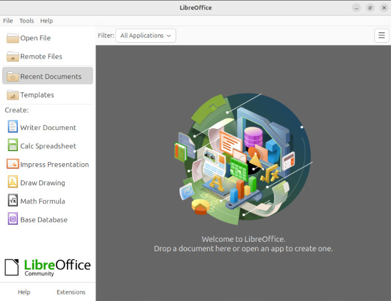The width and height of the screenshot is (391, 301).
Task: Click the Math Formula label
Action: (x=43, y=201)
